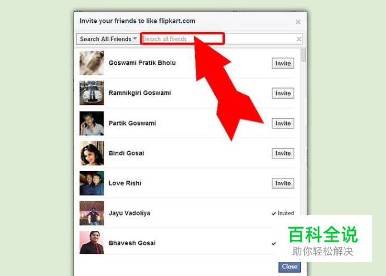Invite Bindi Gosai
Screen dimensions: 386x276
[283, 153]
